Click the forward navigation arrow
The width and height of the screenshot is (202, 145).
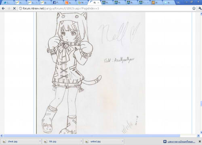tap(9, 8)
